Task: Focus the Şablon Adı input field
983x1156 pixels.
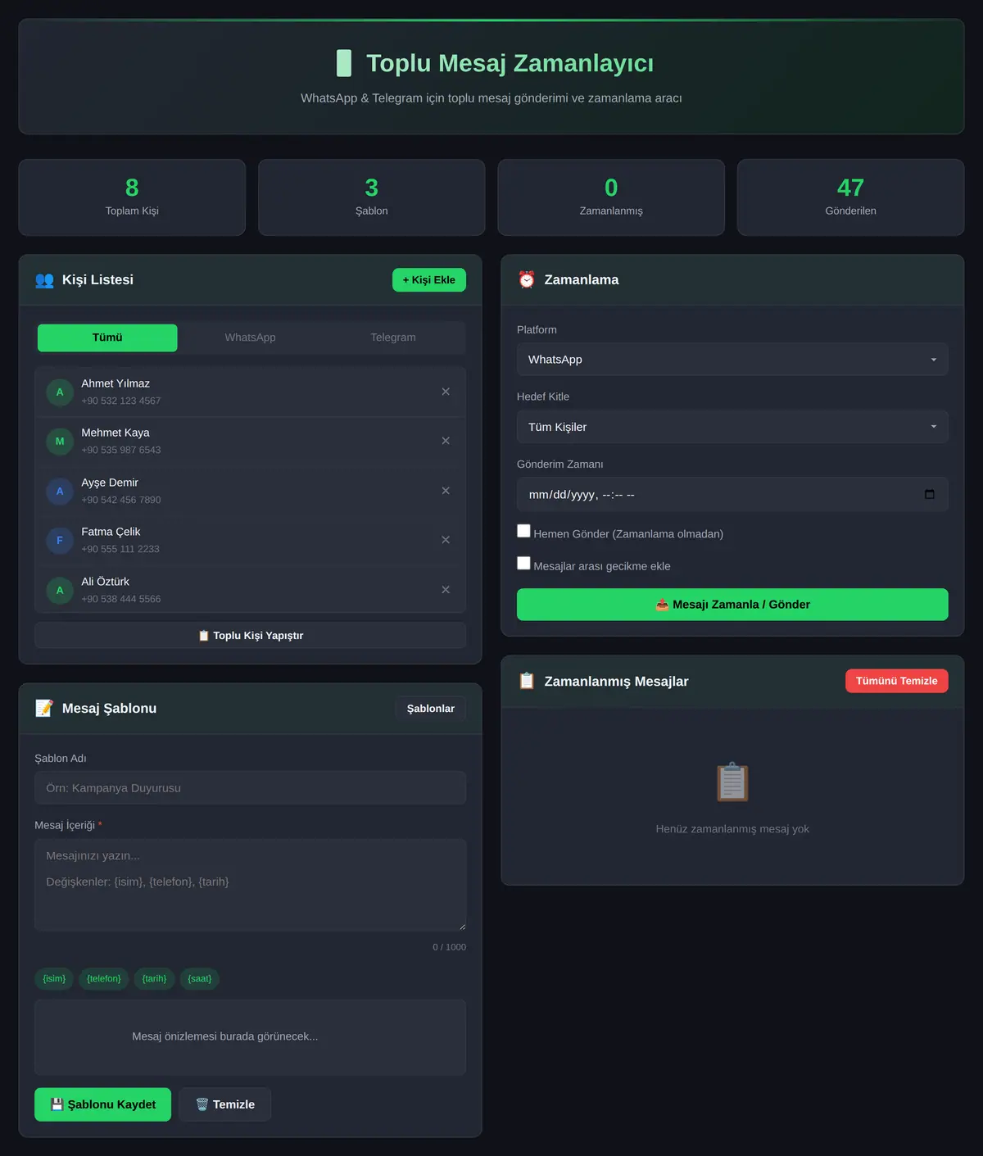Action: pos(251,788)
